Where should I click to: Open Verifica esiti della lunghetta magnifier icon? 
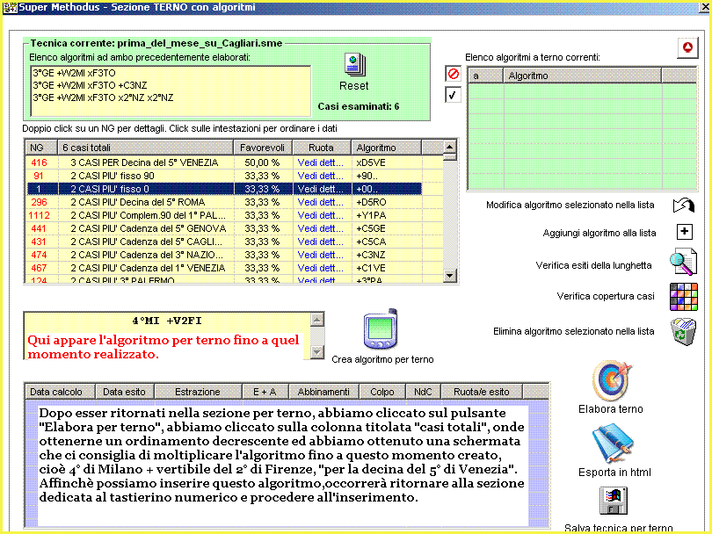click(x=683, y=262)
